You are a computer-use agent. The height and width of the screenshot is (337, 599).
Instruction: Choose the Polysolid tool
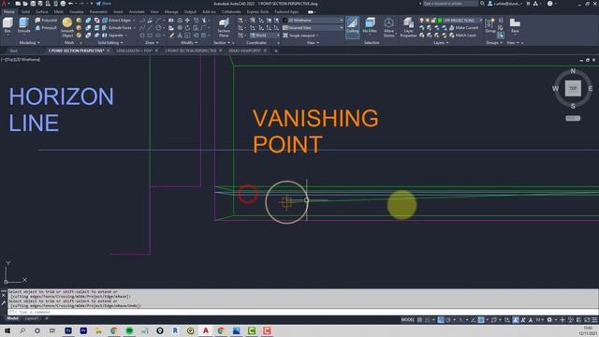(x=46, y=21)
